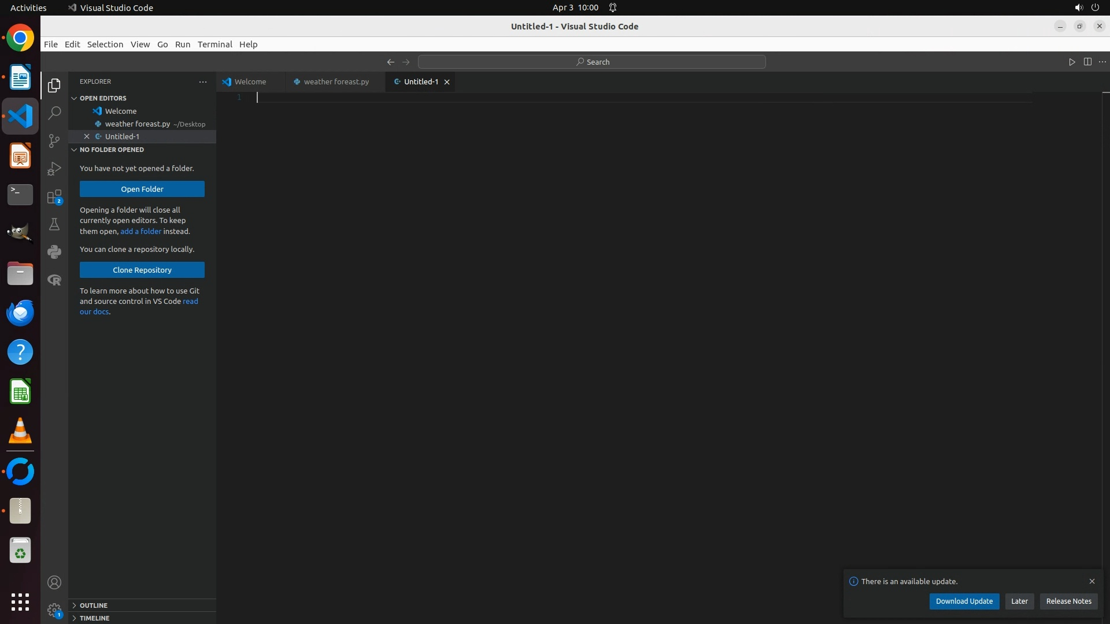
Task: Open the Python extension view
Action: 54,252
